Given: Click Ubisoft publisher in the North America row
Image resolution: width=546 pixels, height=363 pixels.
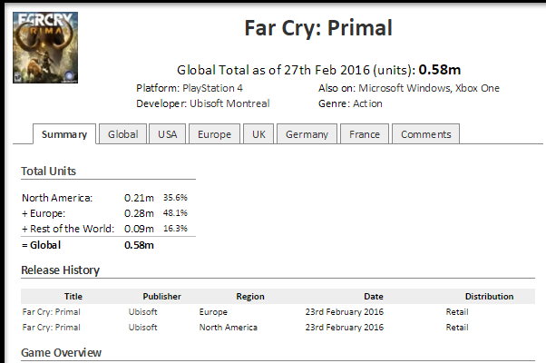Looking at the screenshot, I should coord(142,327).
